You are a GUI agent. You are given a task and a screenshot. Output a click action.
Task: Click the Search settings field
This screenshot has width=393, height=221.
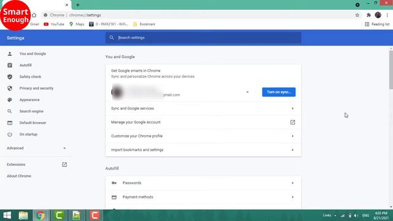coord(203,37)
